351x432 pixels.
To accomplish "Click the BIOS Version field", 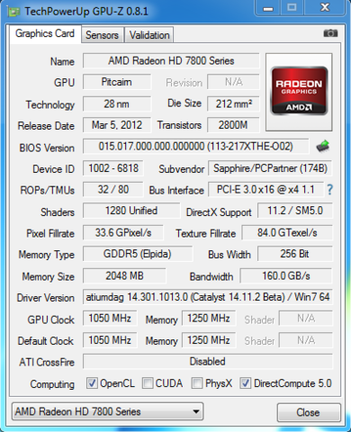I will [196, 147].
